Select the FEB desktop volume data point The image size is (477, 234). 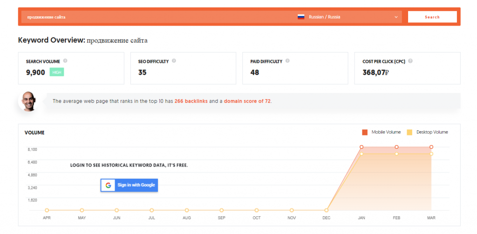[396, 154]
